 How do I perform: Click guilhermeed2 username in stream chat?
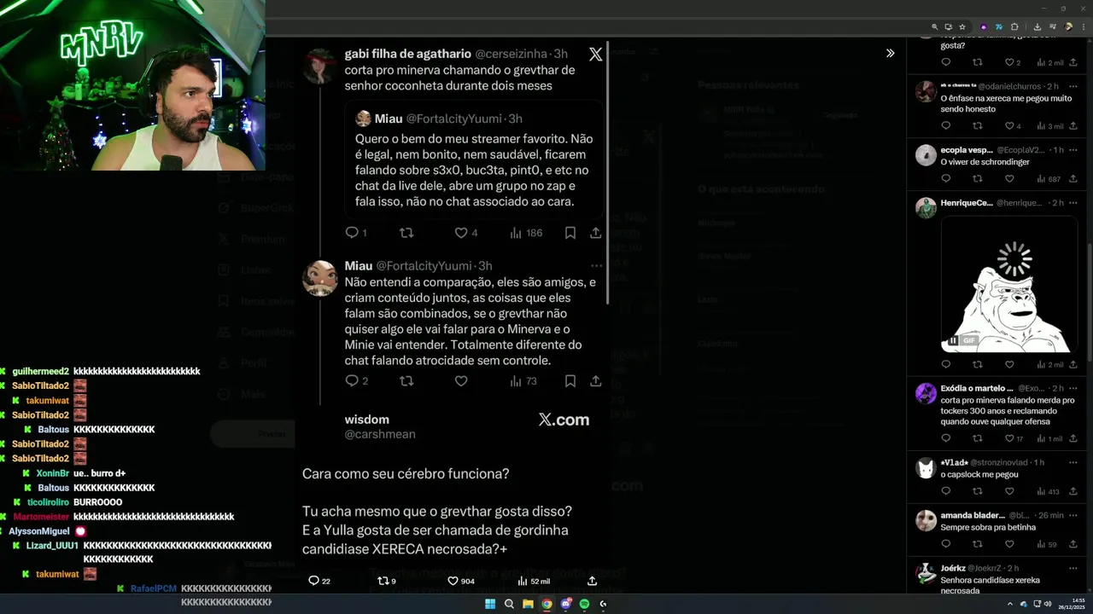pyautogui.click(x=41, y=371)
